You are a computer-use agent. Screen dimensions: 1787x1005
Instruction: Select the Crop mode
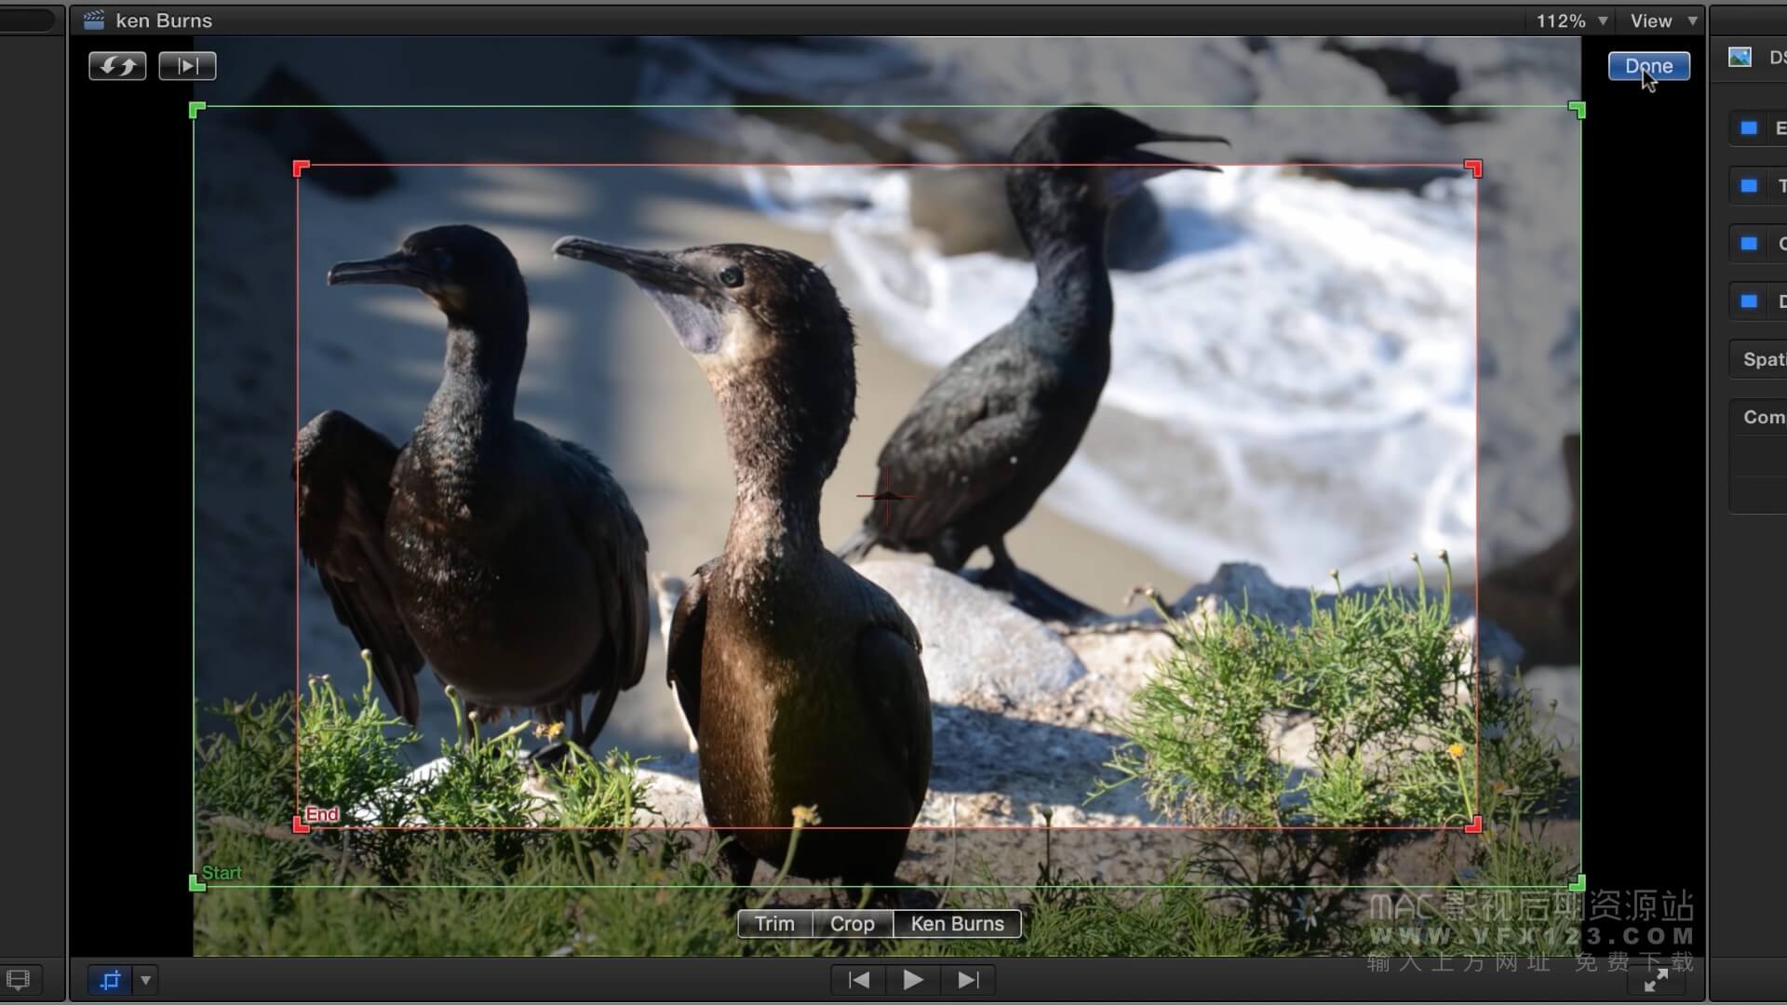click(x=853, y=924)
